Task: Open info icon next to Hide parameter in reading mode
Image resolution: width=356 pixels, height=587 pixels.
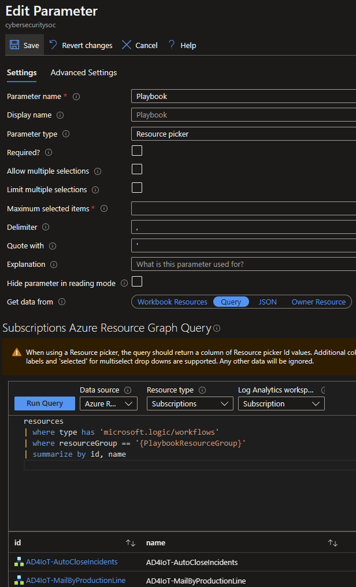Action: tap(124, 284)
